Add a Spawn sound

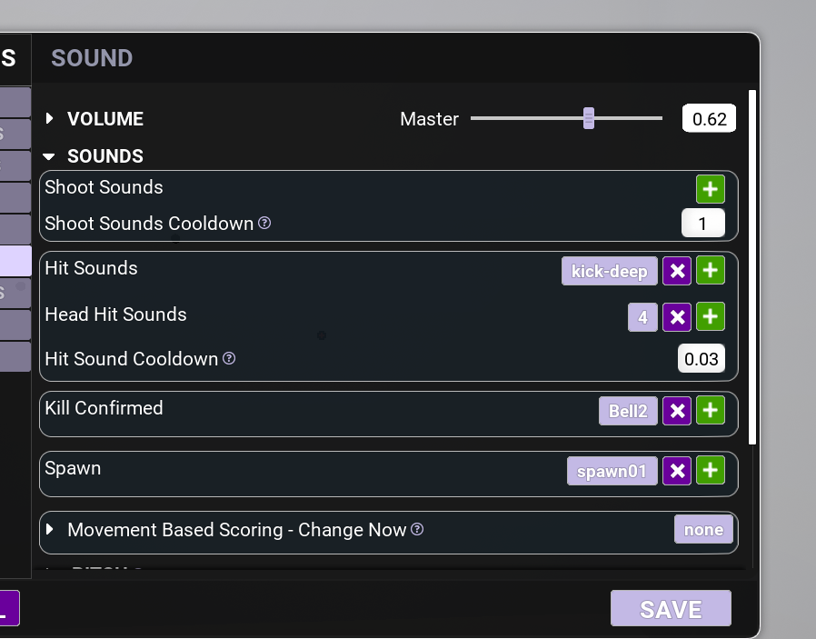[711, 471]
